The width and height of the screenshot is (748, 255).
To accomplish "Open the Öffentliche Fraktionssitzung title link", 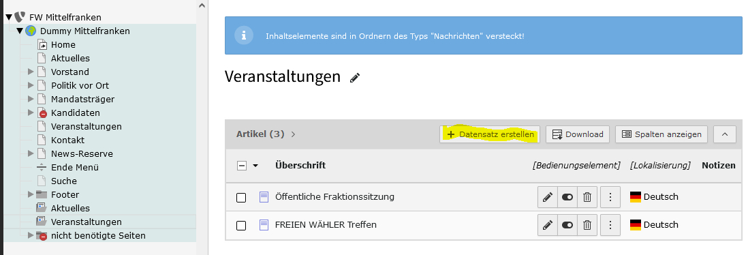I will click(x=334, y=197).
